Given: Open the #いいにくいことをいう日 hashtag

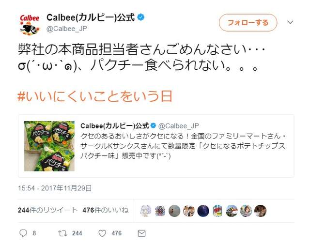Looking at the screenshot, I should pos(95,96).
